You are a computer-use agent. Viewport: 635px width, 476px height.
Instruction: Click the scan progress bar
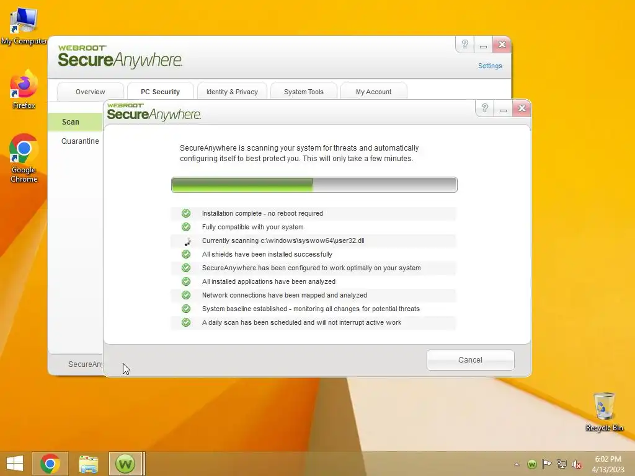pos(314,185)
